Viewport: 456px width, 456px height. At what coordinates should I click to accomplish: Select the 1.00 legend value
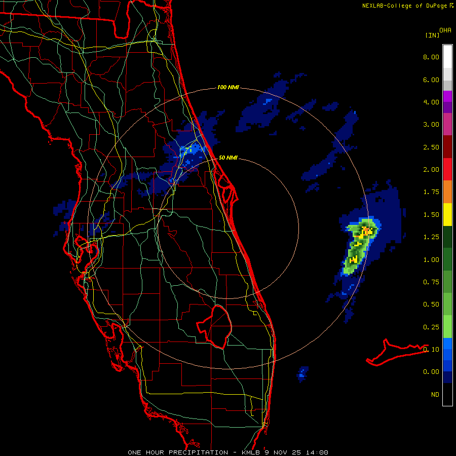[x=431, y=260]
